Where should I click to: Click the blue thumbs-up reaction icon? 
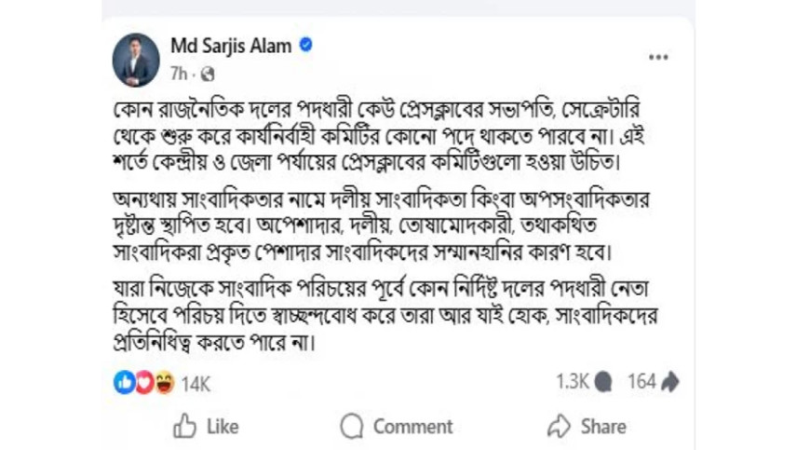[124, 382]
